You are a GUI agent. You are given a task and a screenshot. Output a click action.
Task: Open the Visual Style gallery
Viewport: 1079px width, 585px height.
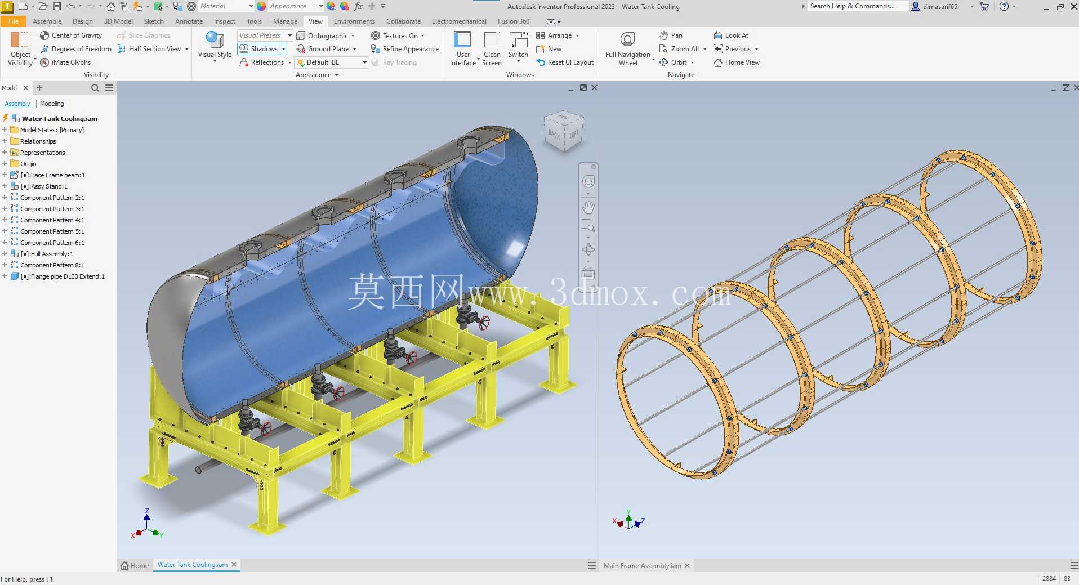[x=215, y=47]
